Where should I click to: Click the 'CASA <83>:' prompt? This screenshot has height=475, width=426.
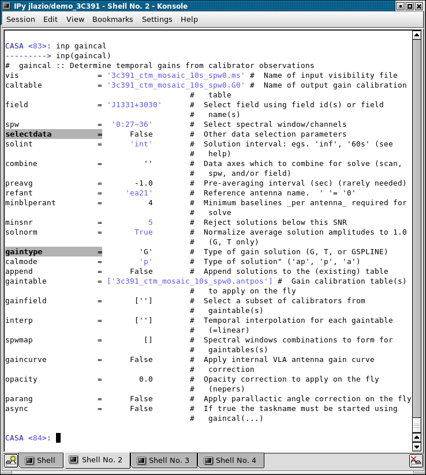coord(28,46)
